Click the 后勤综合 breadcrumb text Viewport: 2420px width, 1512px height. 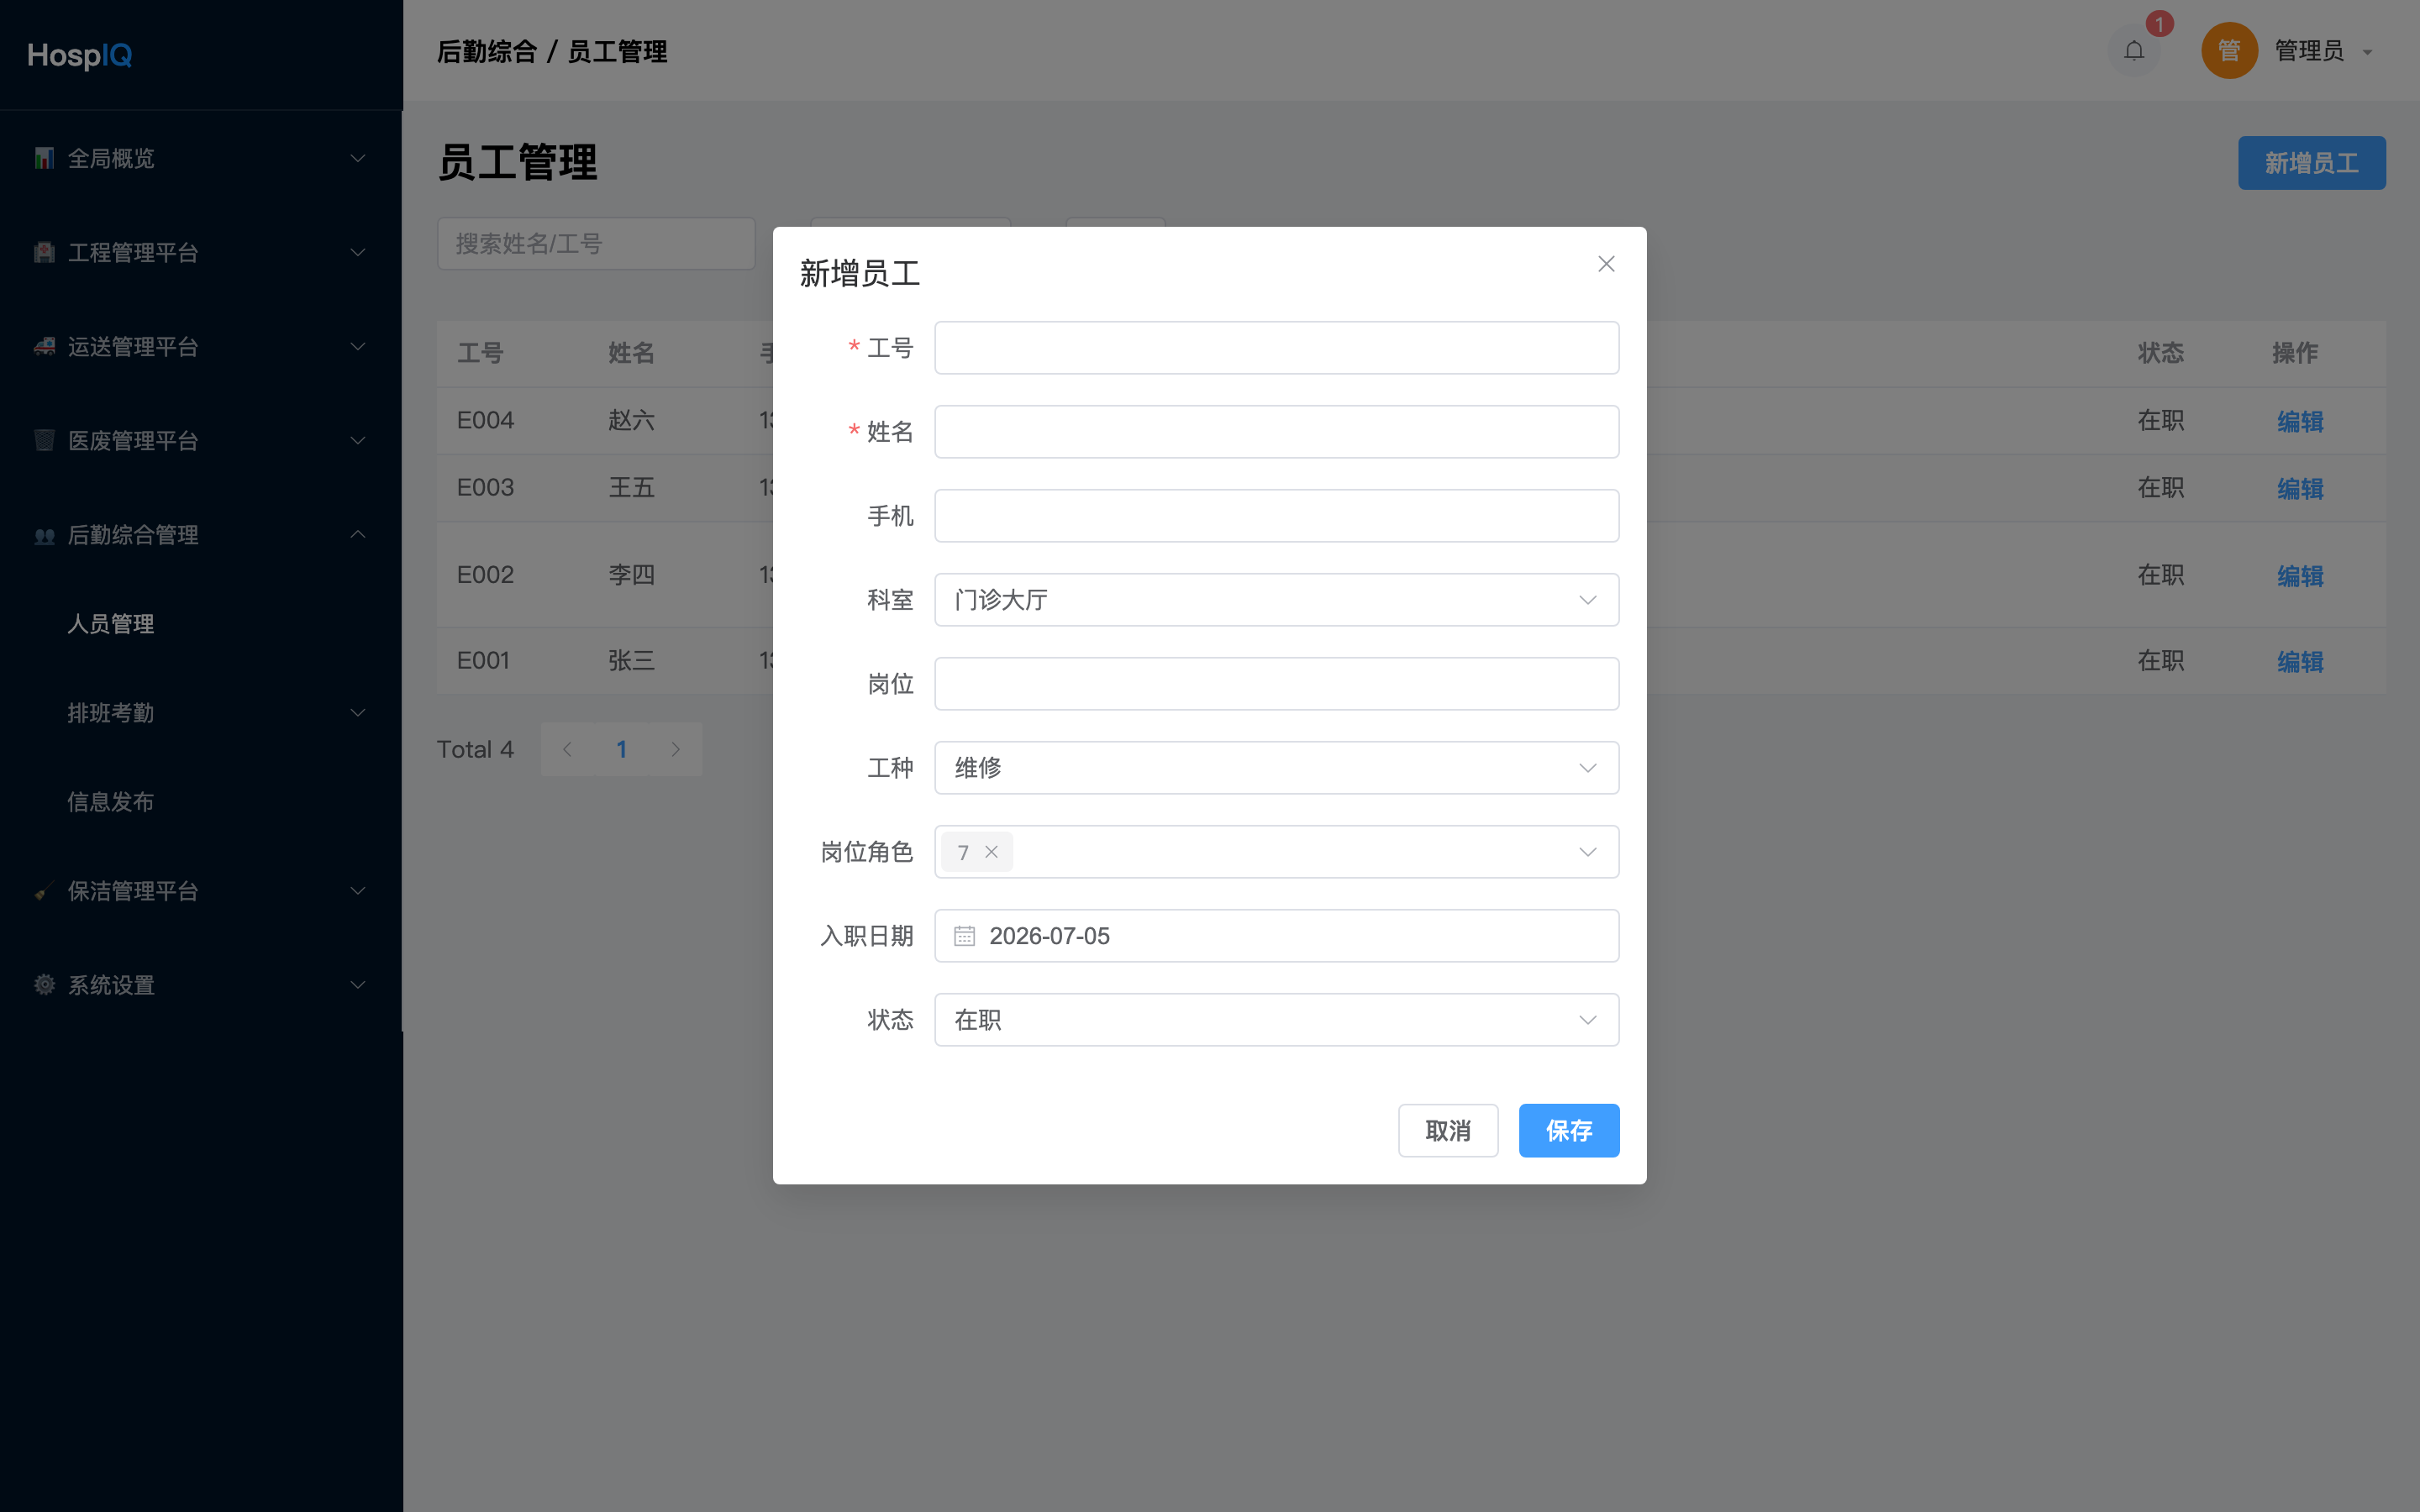tap(487, 51)
